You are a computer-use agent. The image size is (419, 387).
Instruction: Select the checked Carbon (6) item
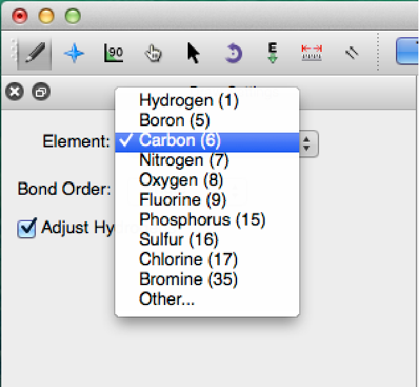pos(179,140)
